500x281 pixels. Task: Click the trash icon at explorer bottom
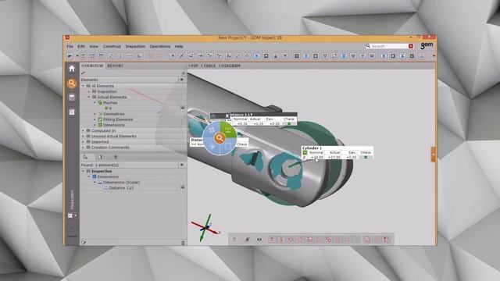183,243
